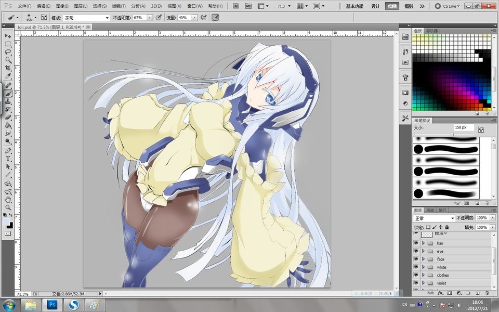Select the Dodge tool

tap(8, 141)
